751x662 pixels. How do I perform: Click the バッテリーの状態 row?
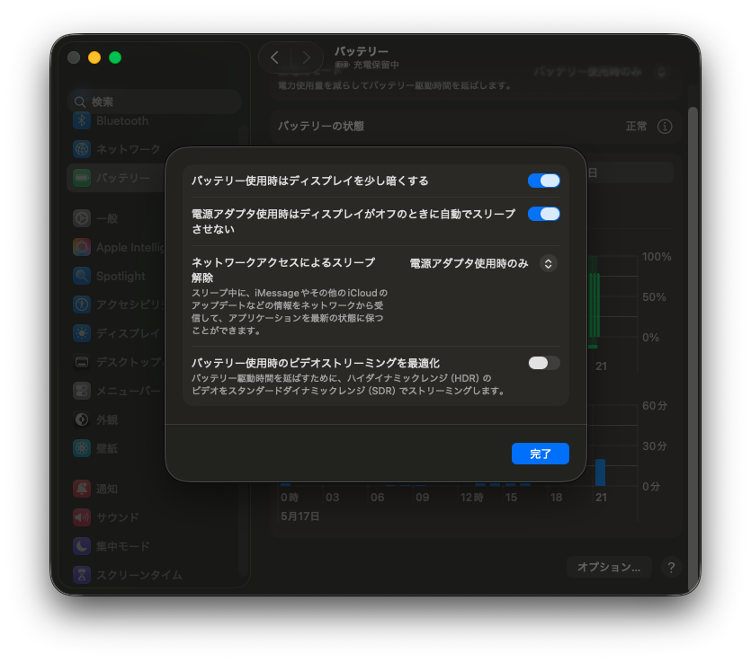475,127
